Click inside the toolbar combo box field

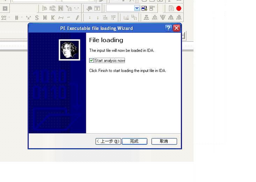coord(120,8)
